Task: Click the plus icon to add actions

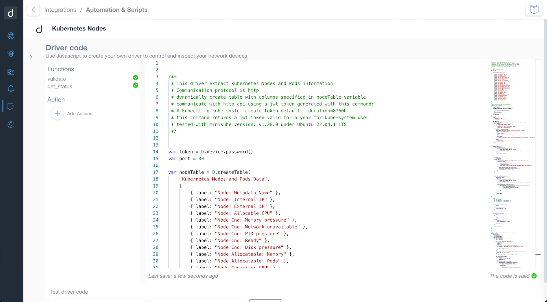Action: (57, 113)
